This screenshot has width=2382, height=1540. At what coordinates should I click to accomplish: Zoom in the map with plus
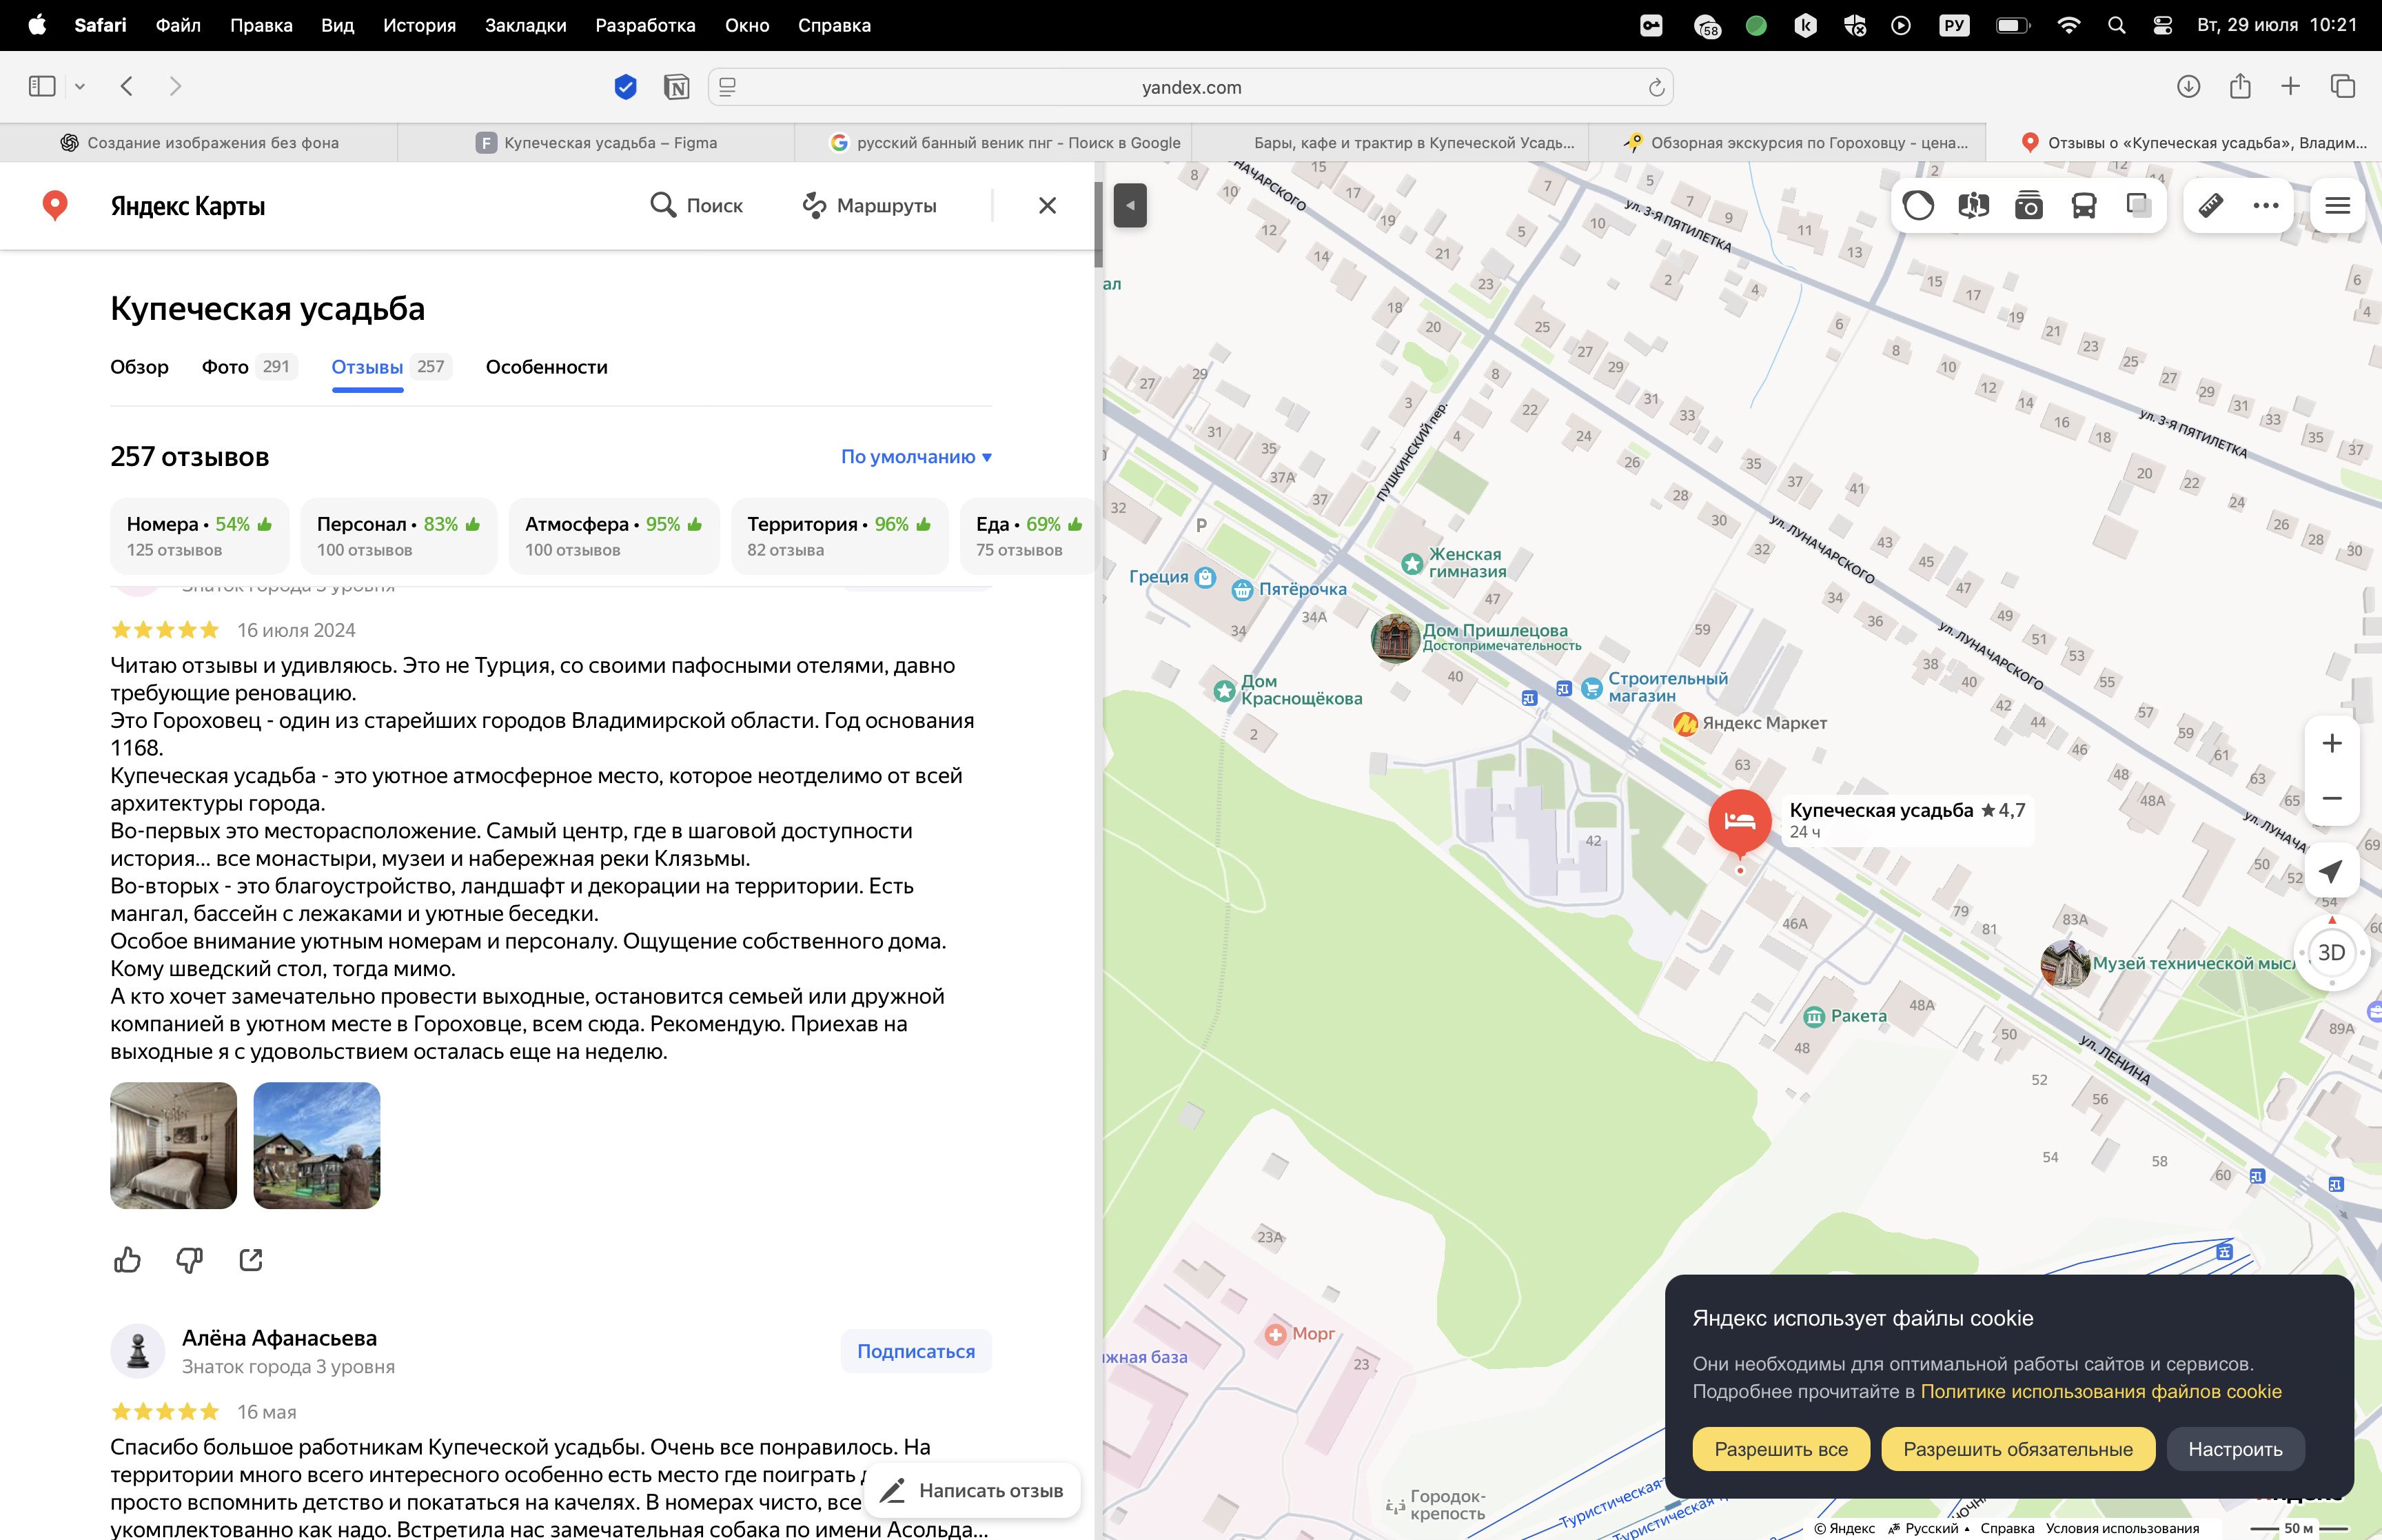2331,744
